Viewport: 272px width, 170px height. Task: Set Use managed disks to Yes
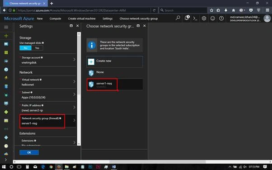tap(37, 48)
